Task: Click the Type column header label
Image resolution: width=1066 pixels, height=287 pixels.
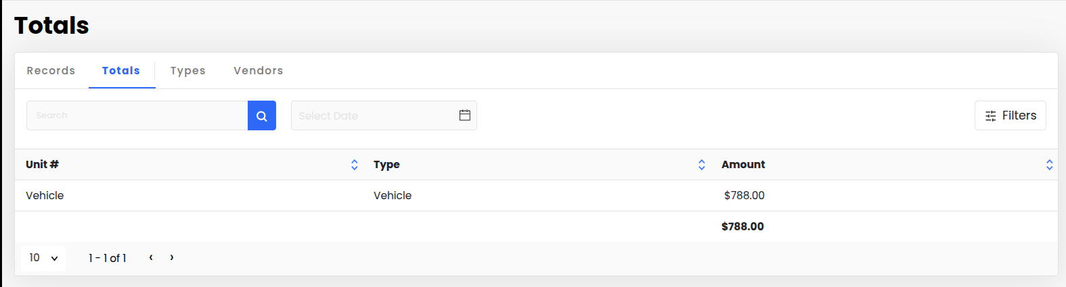Action: (x=386, y=165)
